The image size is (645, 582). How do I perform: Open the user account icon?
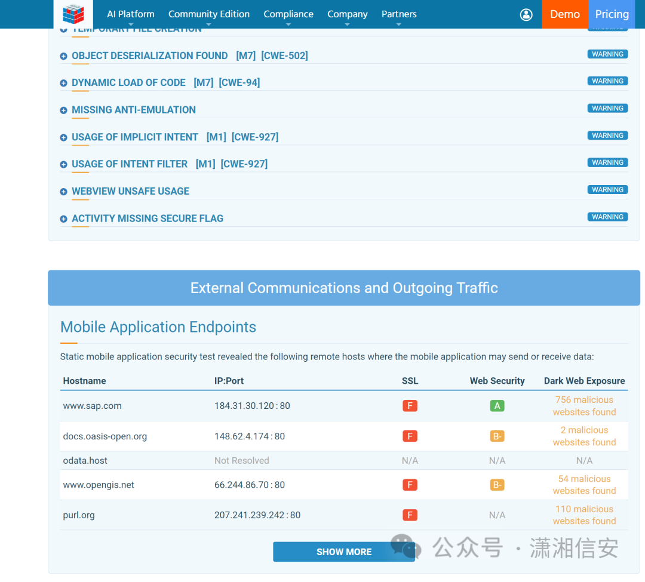click(526, 14)
